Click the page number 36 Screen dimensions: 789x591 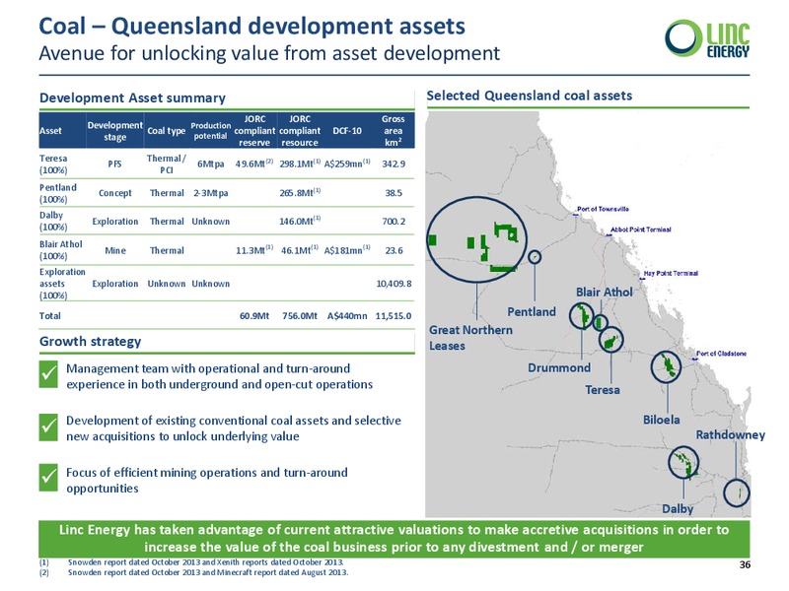pos(745,564)
